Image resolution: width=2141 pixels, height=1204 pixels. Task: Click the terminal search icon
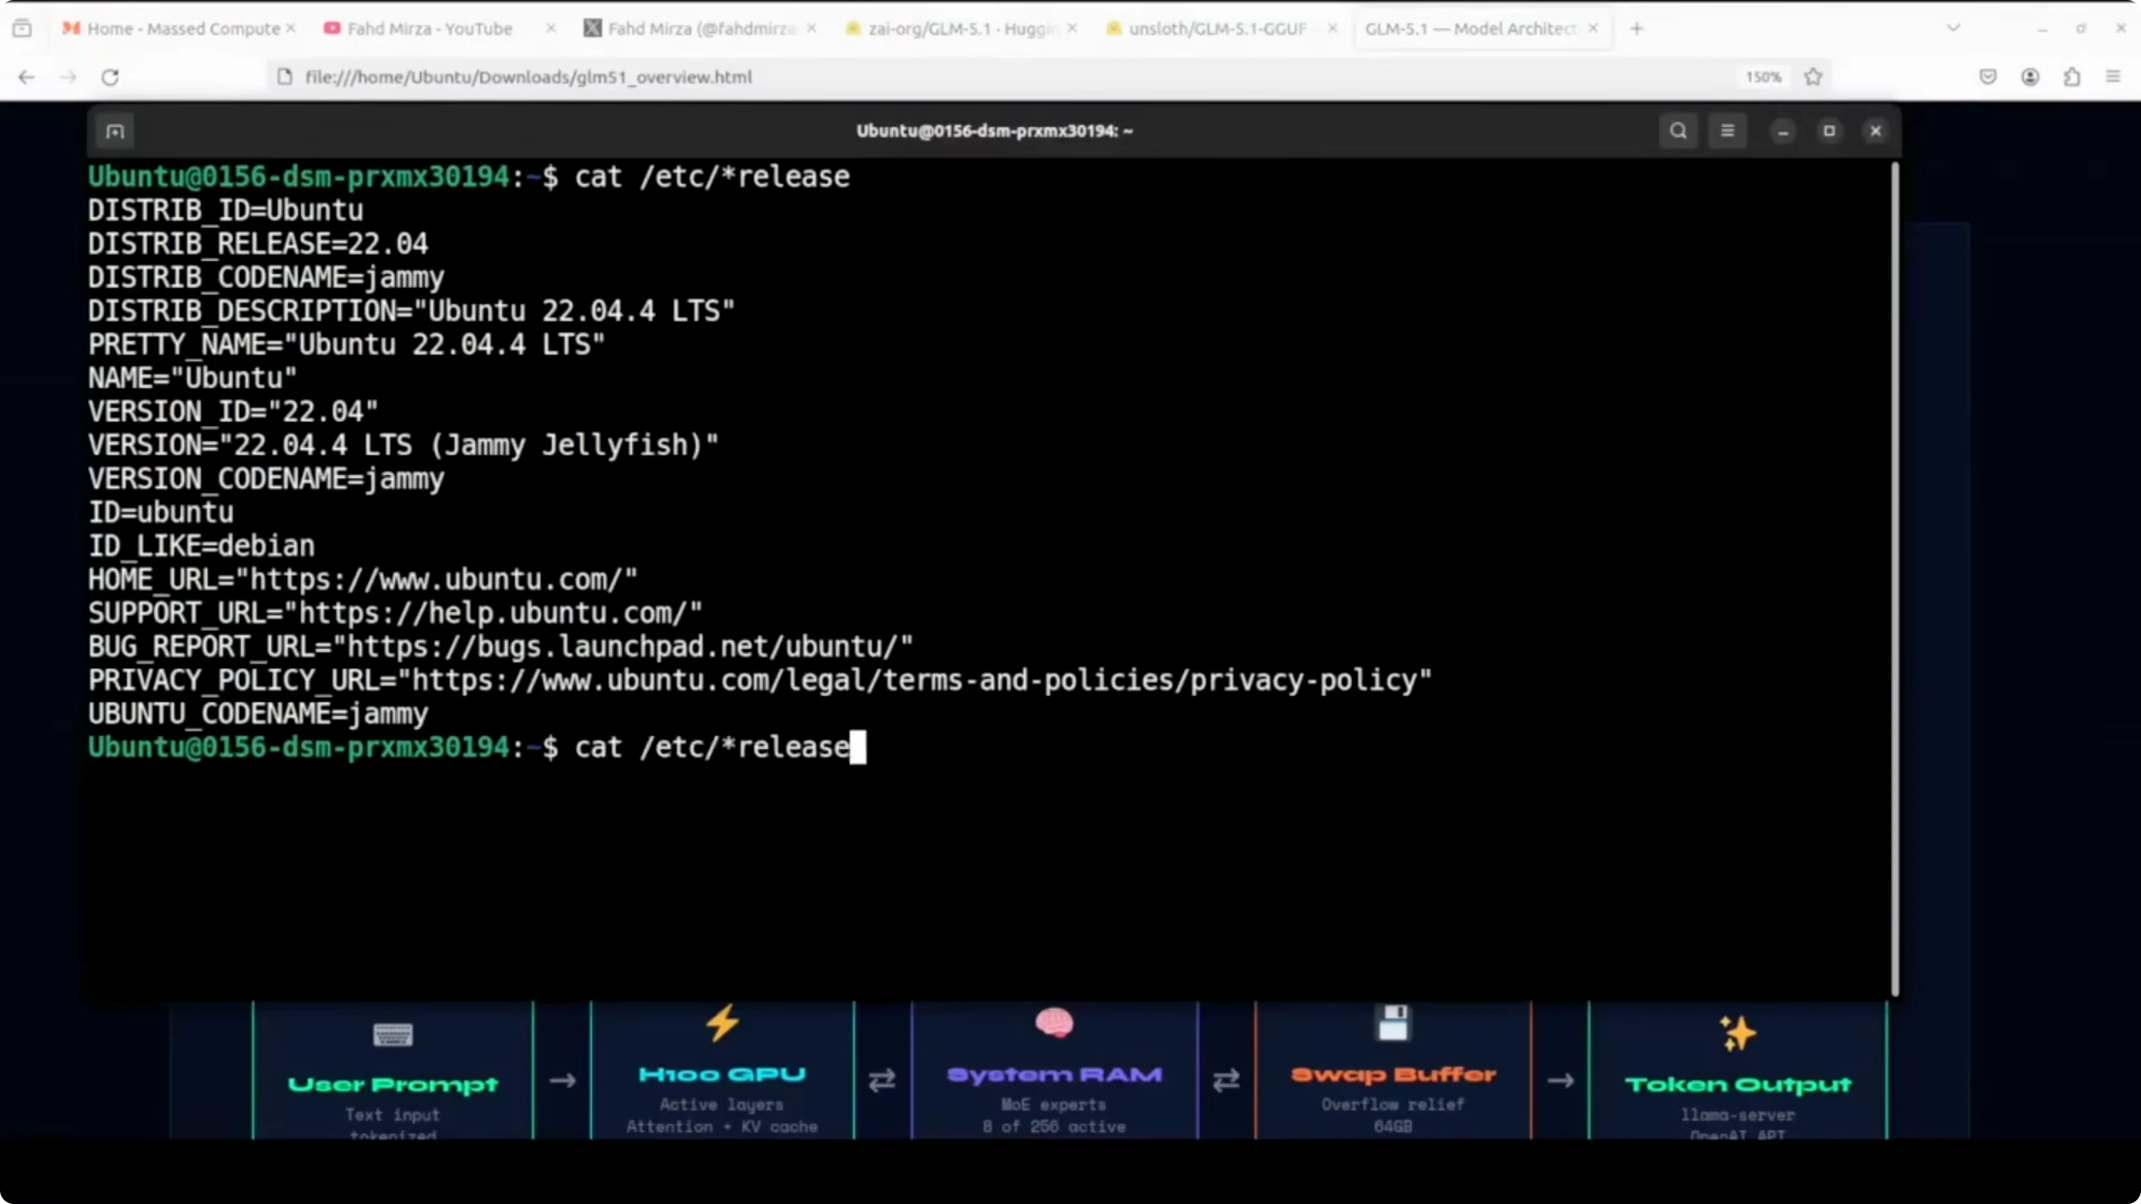click(1678, 130)
